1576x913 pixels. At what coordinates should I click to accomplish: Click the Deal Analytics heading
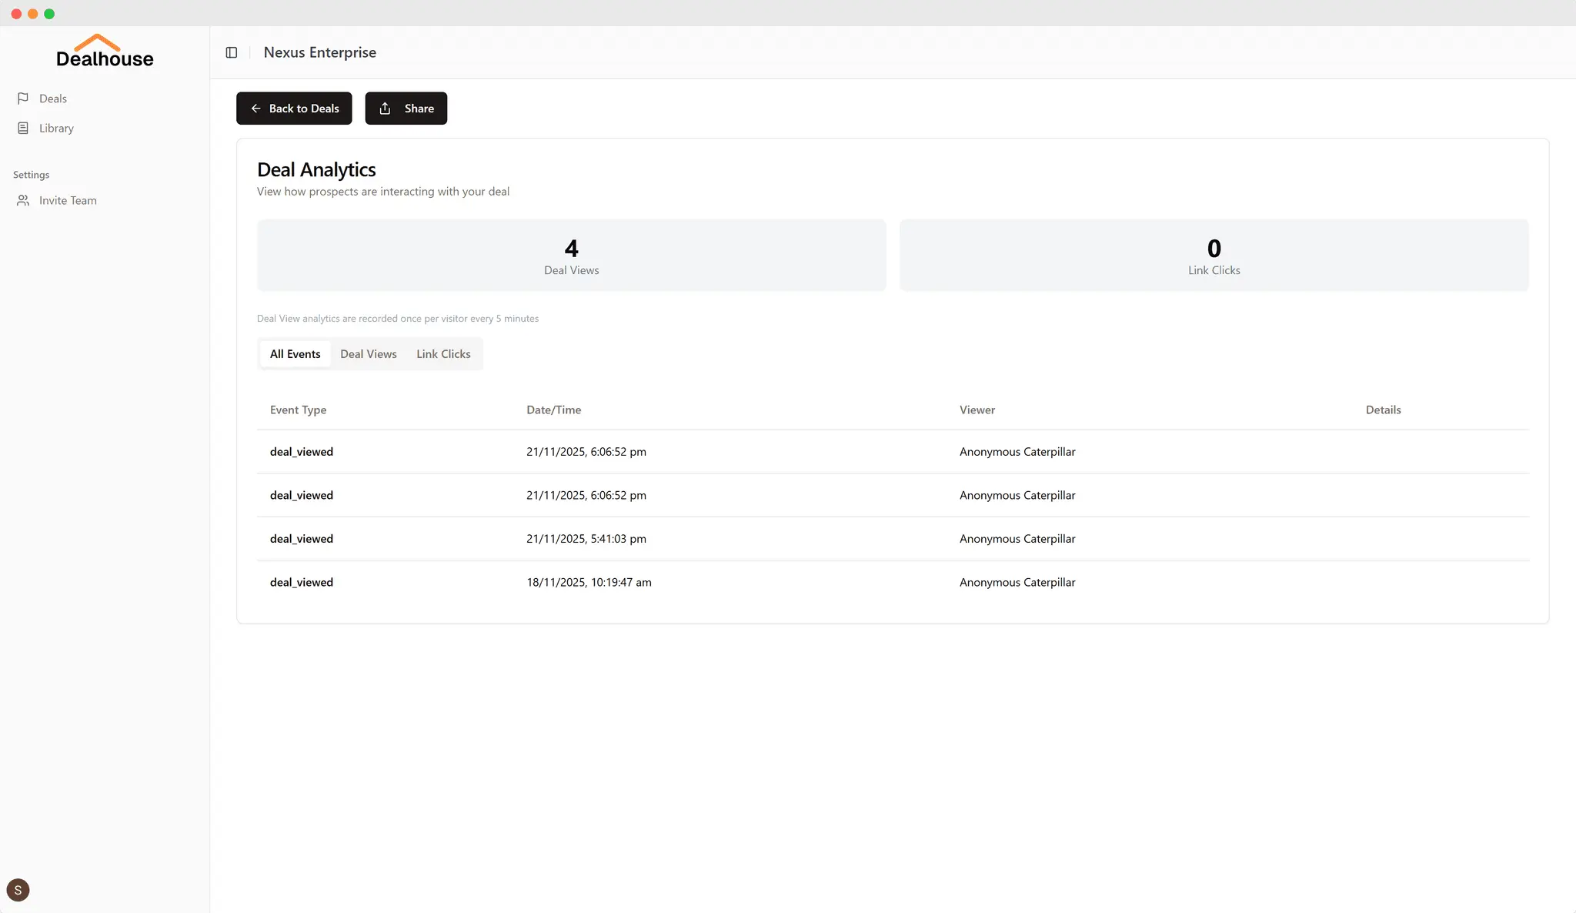coord(316,169)
